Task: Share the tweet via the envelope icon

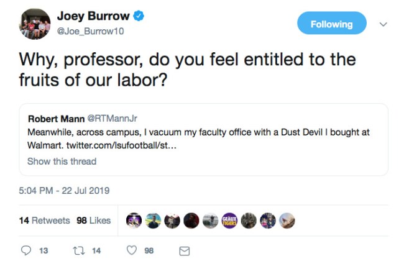Action: (184, 250)
